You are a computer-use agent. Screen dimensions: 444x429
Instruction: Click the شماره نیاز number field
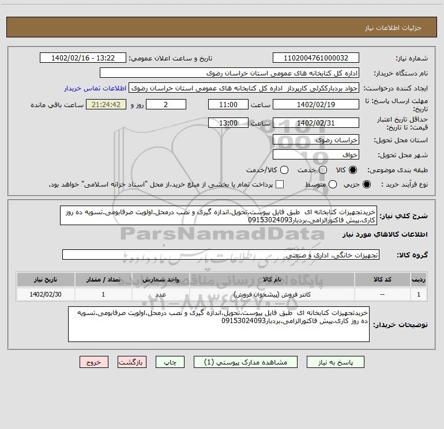click(x=316, y=58)
